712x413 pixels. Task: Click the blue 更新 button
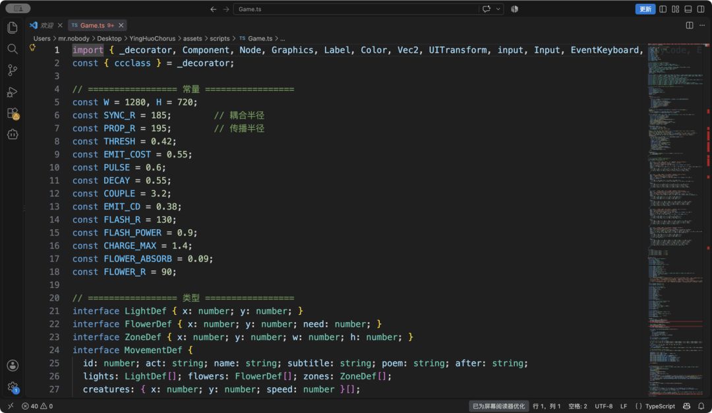[x=645, y=9]
